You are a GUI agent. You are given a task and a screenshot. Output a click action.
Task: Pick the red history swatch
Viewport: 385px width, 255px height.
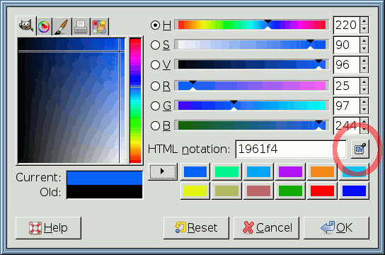click(322, 191)
